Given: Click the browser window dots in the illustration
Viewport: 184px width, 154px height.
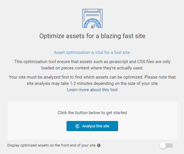Looking at the screenshot, I should click(86, 10).
